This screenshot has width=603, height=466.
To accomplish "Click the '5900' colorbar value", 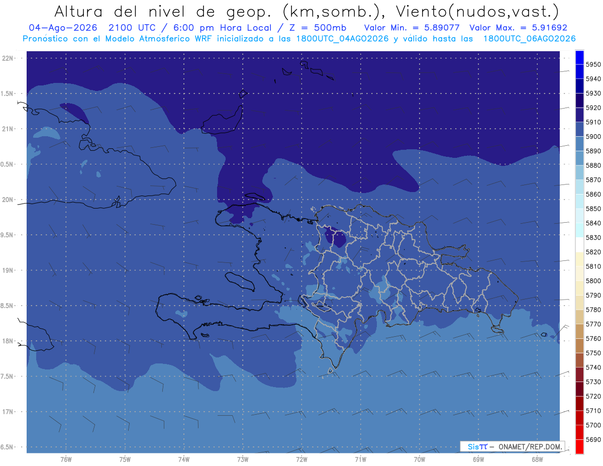I will 593,137.
